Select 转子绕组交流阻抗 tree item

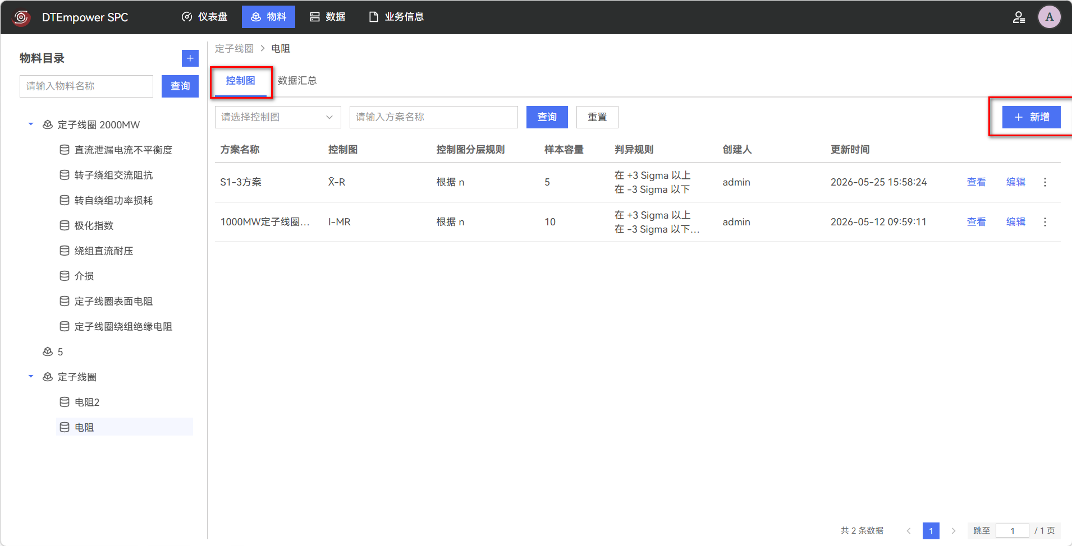tap(113, 175)
